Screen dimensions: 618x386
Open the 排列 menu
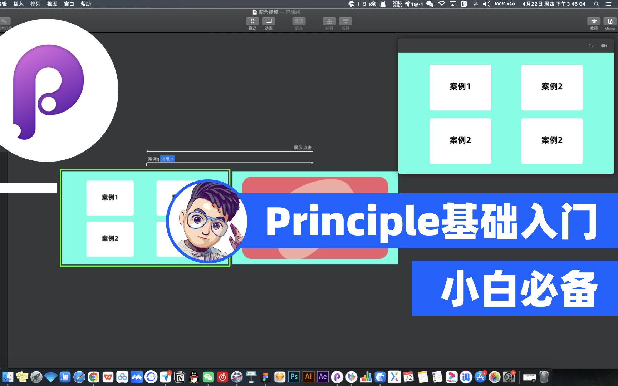(x=35, y=4)
